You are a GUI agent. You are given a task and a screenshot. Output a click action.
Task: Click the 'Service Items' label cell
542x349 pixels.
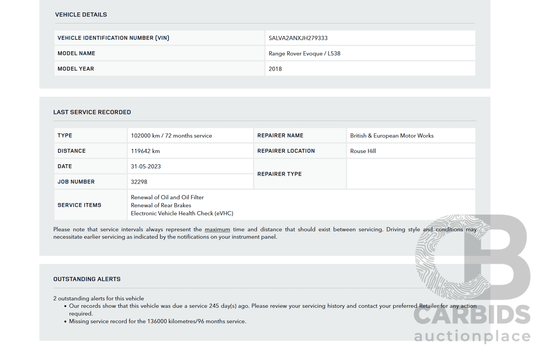(91, 205)
